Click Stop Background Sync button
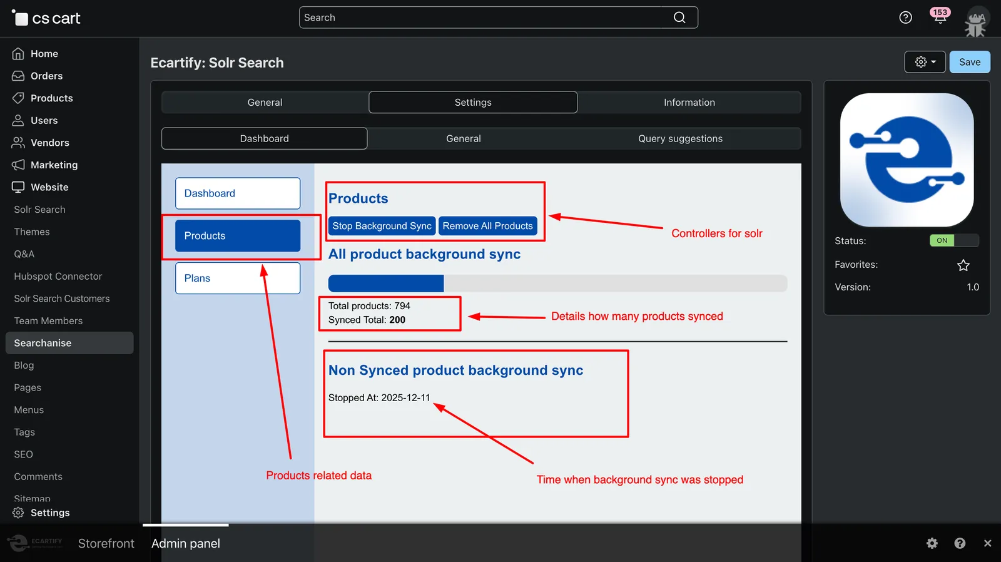The image size is (1001, 562). pyautogui.click(x=382, y=226)
